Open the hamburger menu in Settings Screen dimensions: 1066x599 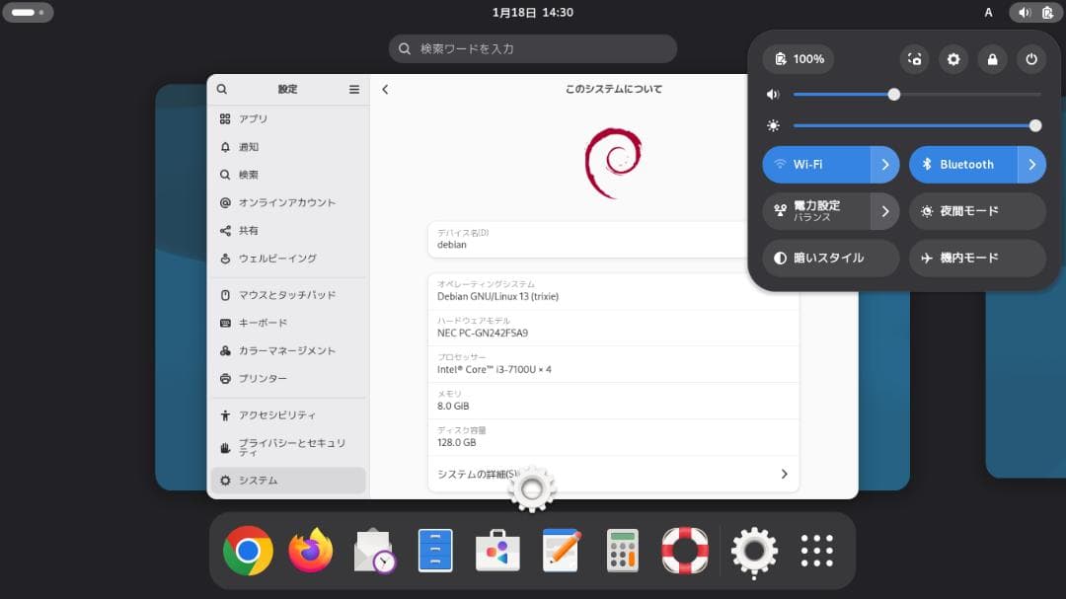tap(353, 89)
